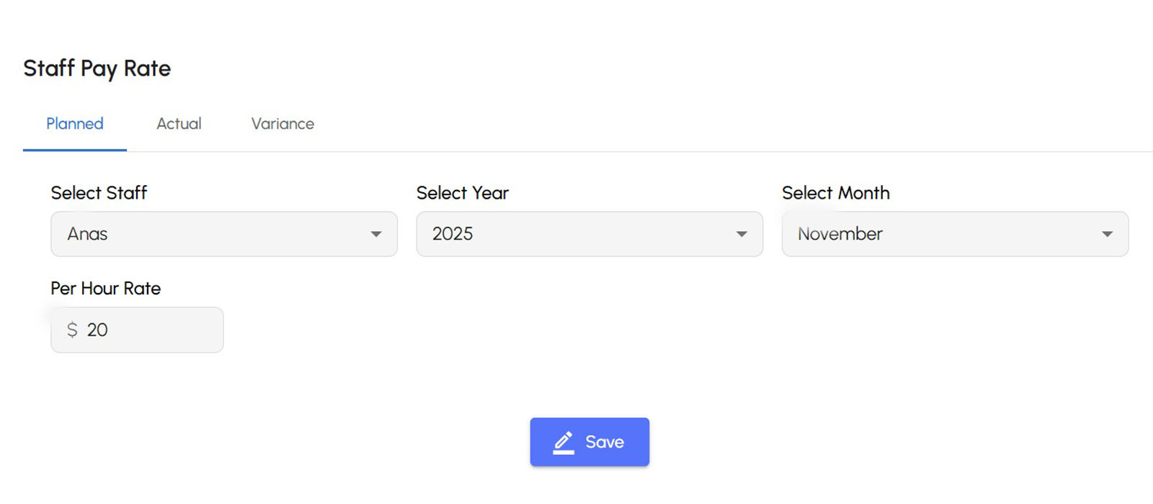
Task: Click the Select Month field label
Action: [835, 193]
